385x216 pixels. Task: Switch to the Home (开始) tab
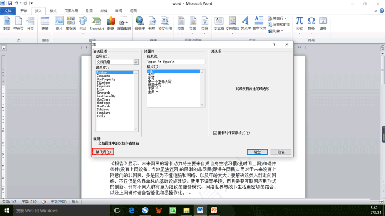pyautogui.click(x=24, y=11)
